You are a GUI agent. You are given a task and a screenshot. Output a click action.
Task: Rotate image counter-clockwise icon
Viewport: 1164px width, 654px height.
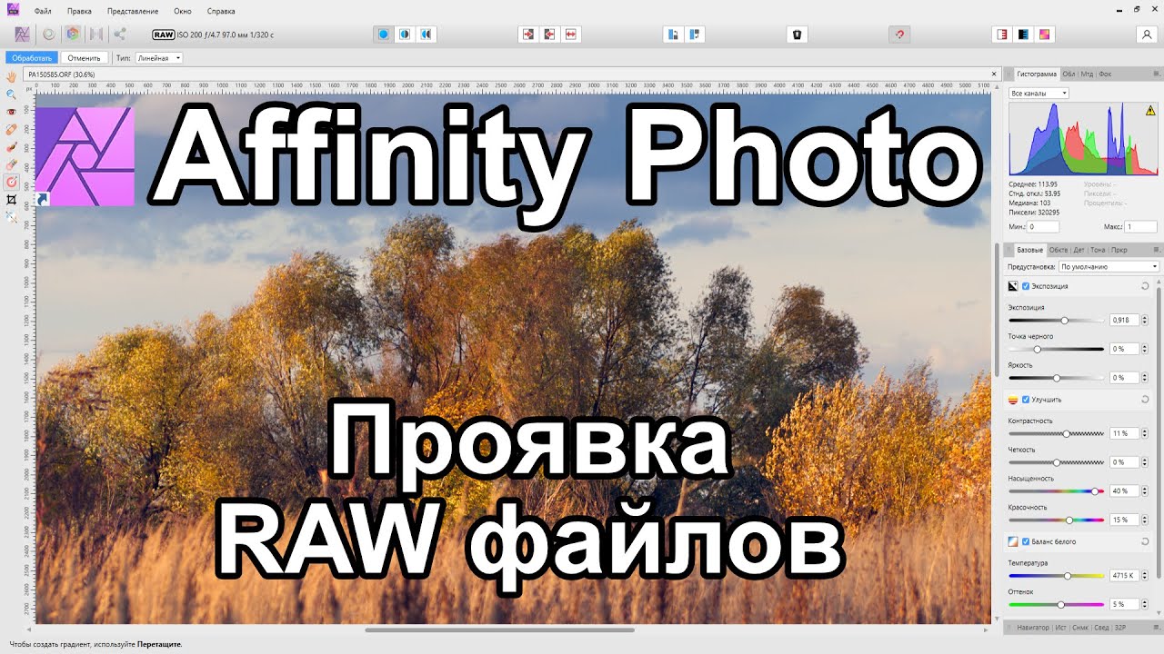pyautogui.click(x=673, y=35)
